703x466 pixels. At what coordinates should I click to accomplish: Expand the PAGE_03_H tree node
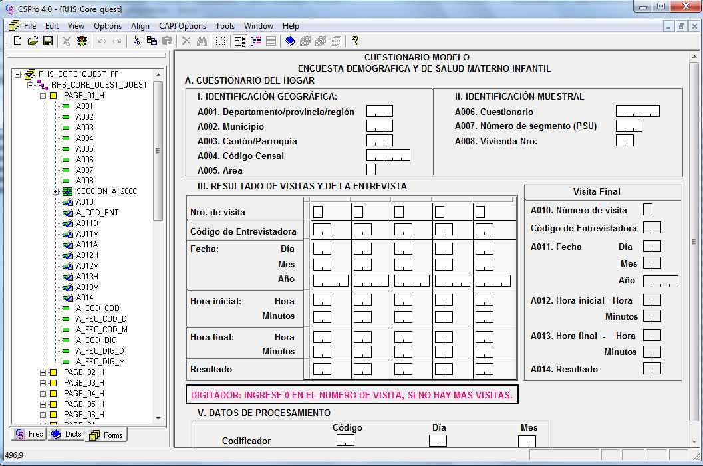click(43, 383)
